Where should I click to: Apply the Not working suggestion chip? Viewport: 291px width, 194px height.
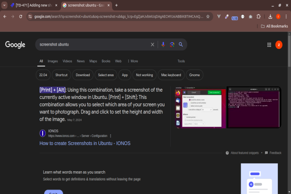pos(145,75)
